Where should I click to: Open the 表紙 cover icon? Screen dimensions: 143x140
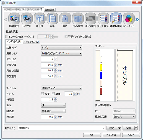click(x=65, y=19)
